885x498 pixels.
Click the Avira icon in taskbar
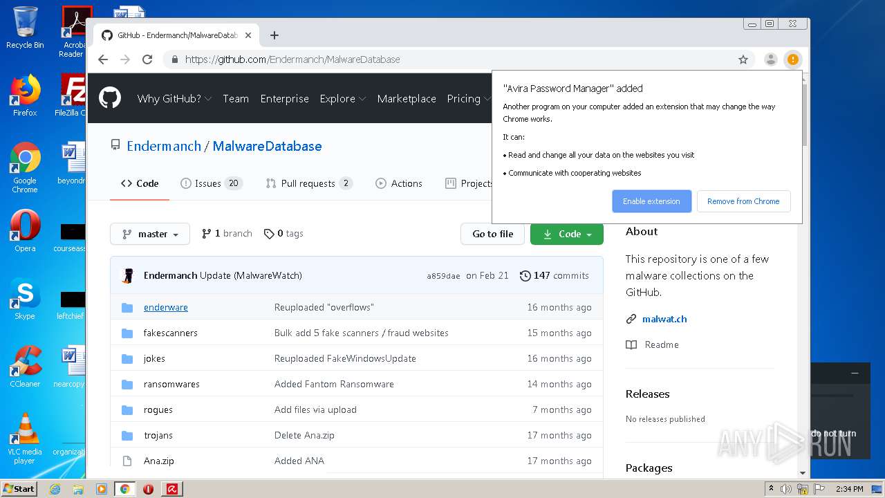172,489
